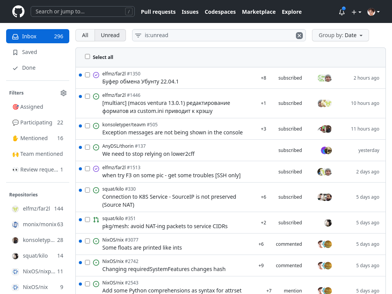The height and width of the screenshot is (294, 392).
Task: Click the open-issue icon for far2l #1446
Action: tap(96, 96)
